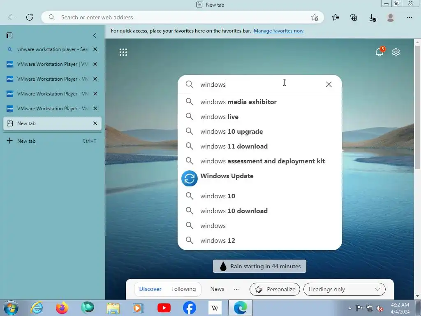The width and height of the screenshot is (421, 316).
Task: Open YouTube shortcut on taskbar
Action: 164,308
